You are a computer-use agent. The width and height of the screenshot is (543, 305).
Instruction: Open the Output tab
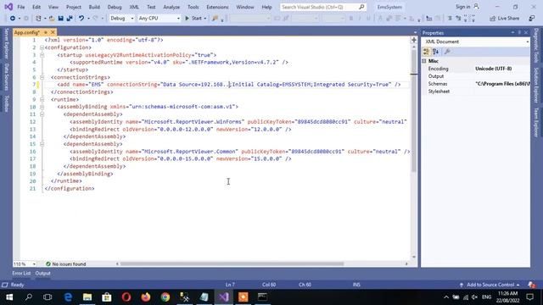click(x=43, y=273)
